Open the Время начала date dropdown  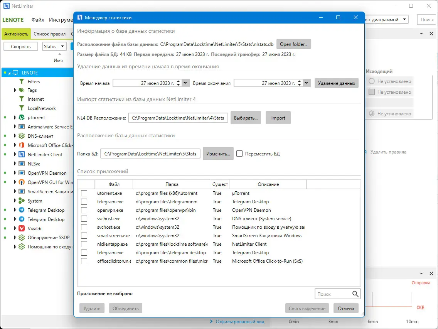(185, 83)
